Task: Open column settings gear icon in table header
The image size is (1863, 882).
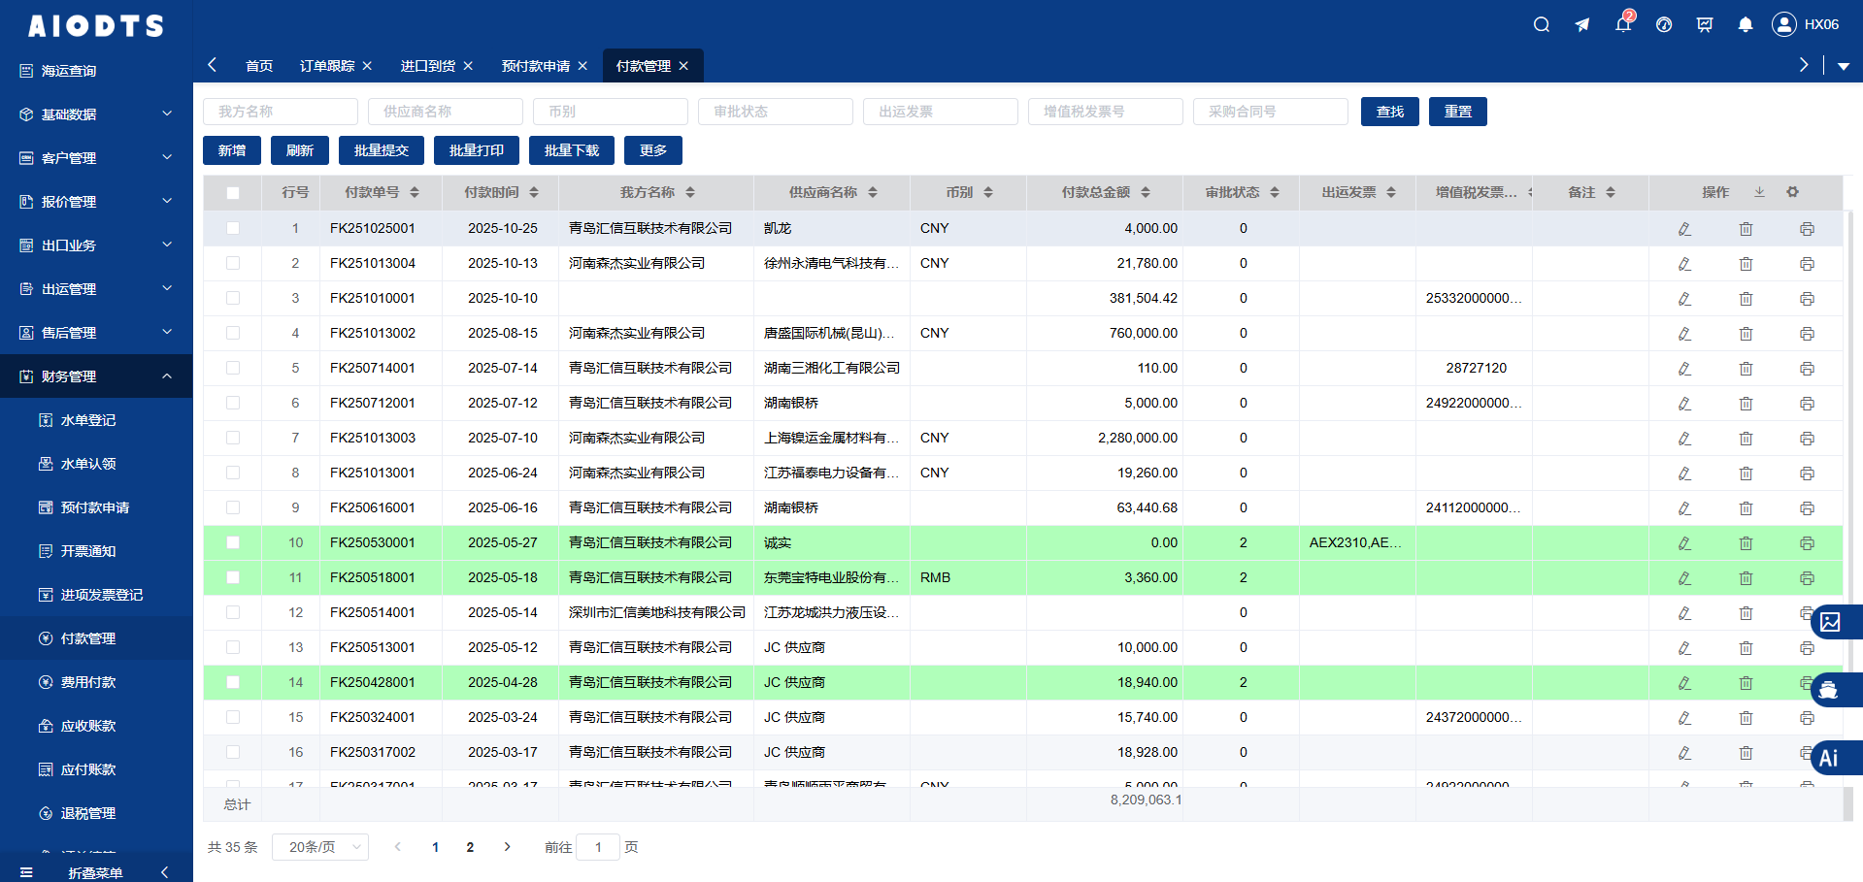Action: click(x=1792, y=192)
